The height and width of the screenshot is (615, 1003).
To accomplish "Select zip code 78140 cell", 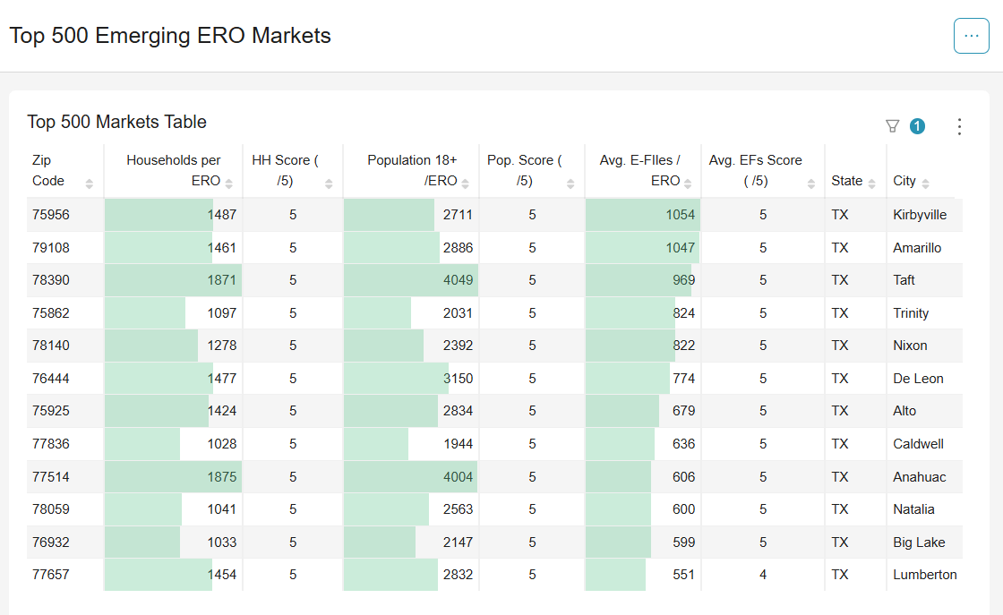I will pos(64,346).
